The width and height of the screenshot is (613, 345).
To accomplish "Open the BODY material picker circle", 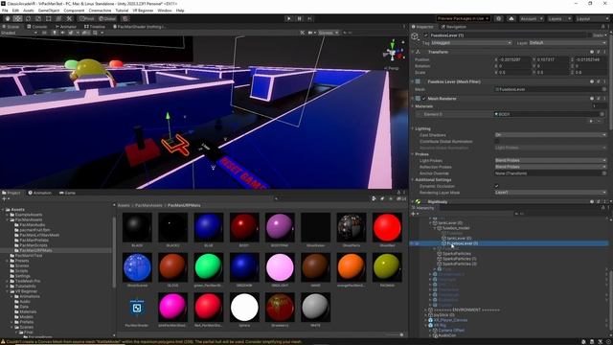I will [x=602, y=114].
